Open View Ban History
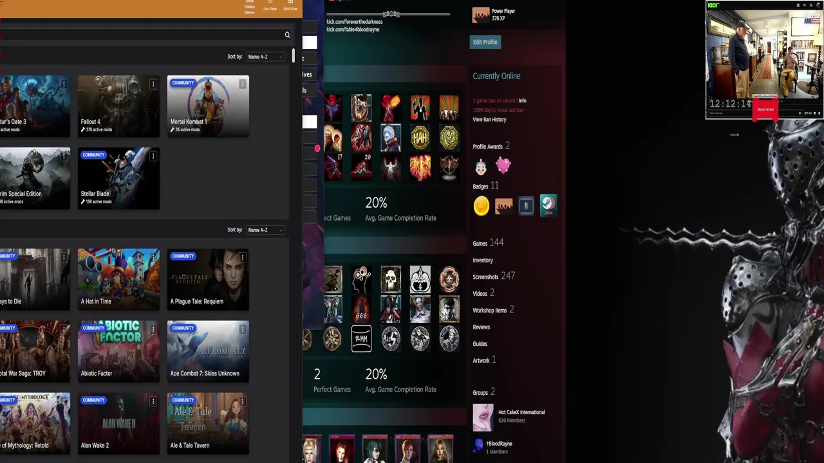Viewport: 824px width, 463px height. point(489,120)
